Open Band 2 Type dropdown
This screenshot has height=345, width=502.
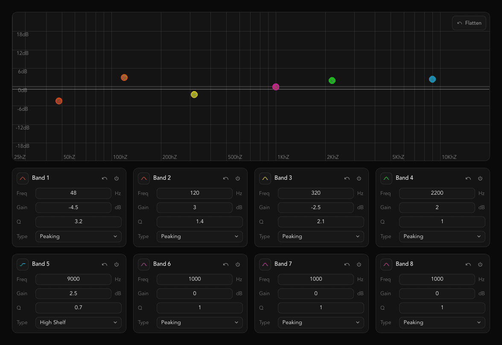click(x=200, y=236)
